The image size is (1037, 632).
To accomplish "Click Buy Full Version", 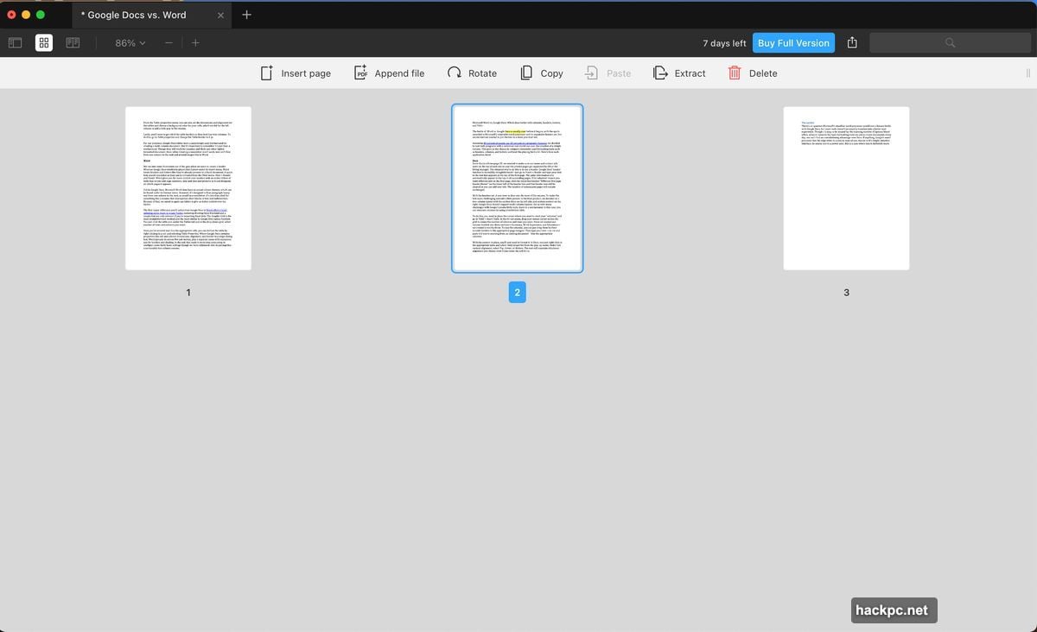I will click(792, 41).
